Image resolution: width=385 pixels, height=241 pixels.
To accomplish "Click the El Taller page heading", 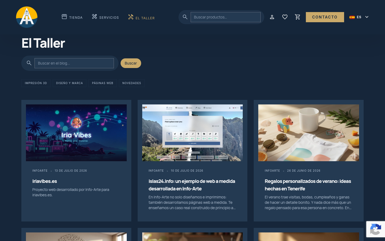I will (x=43, y=43).
